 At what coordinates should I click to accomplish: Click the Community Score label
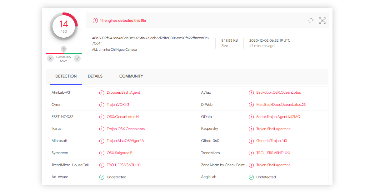pos(64,59)
